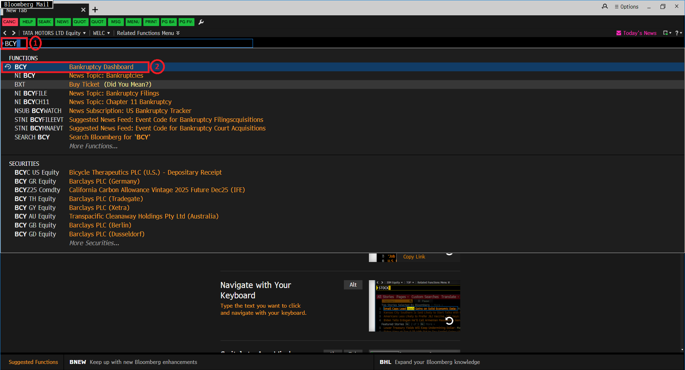685x370 pixels.
Task: Click the Copy Link button
Action: coord(414,257)
